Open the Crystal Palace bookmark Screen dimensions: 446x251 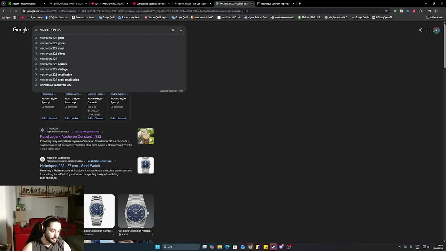pos(256,17)
